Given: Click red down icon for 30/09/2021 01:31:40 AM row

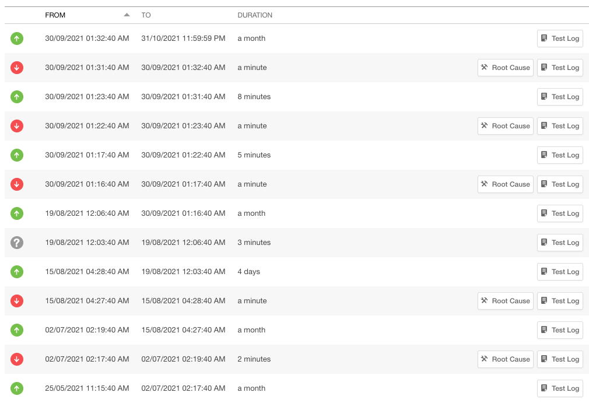Looking at the screenshot, I should point(17,68).
